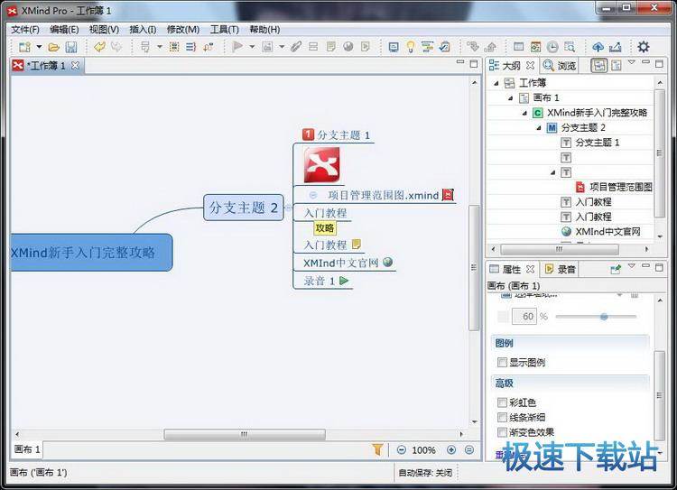Image resolution: width=677 pixels, height=490 pixels.
Task: Click the zoom in plus button
Action: [x=451, y=450]
